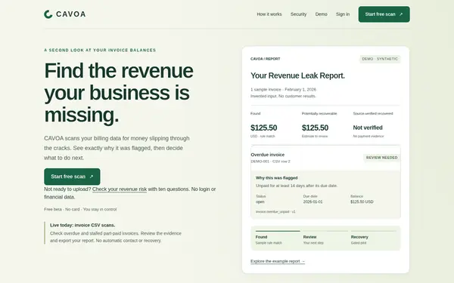Open Explore the example report link
This screenshot has height=283, width=454.
coord(278,261)
